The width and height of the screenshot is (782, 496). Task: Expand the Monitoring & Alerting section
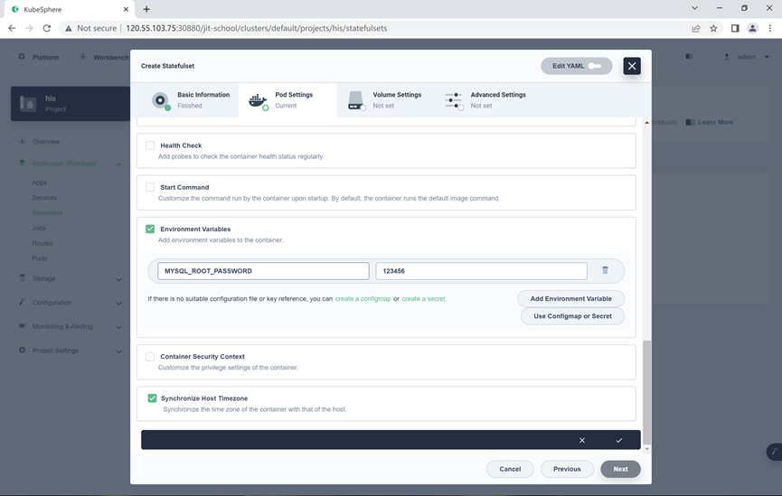pos(118,327)
